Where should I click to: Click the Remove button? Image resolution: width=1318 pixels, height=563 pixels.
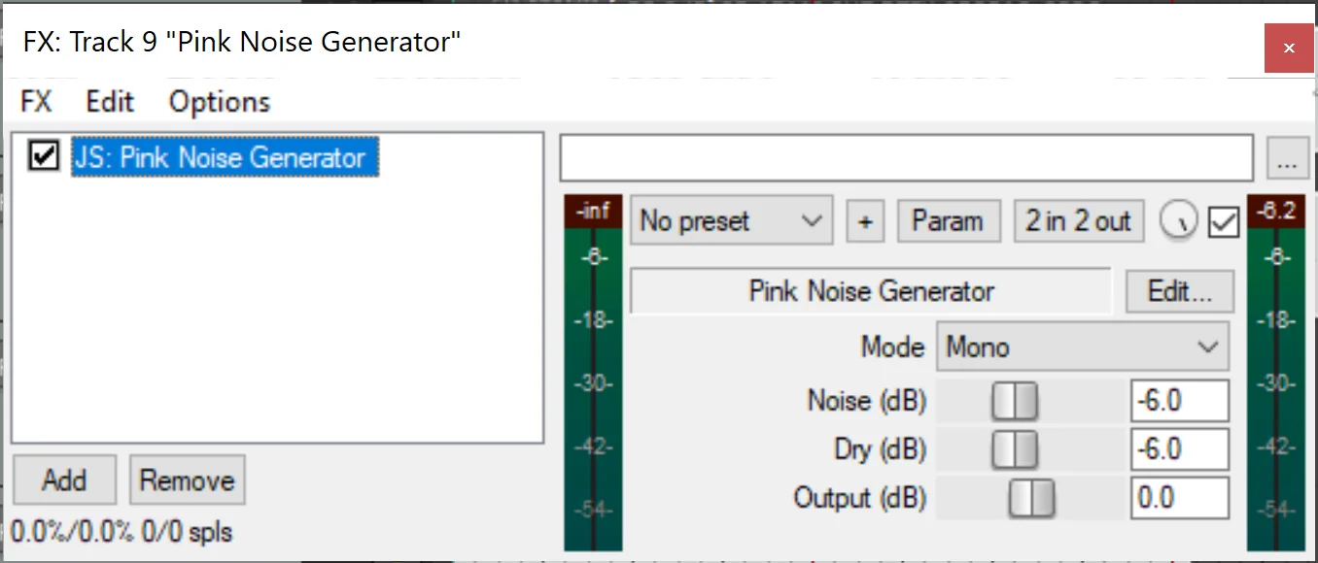pos(187,480)
